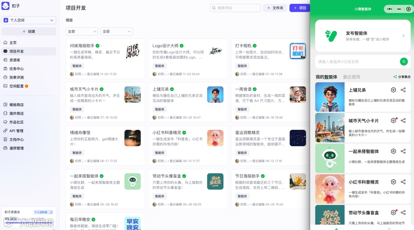Click the 通用管理 icon in sidebar

coord(5,148)
